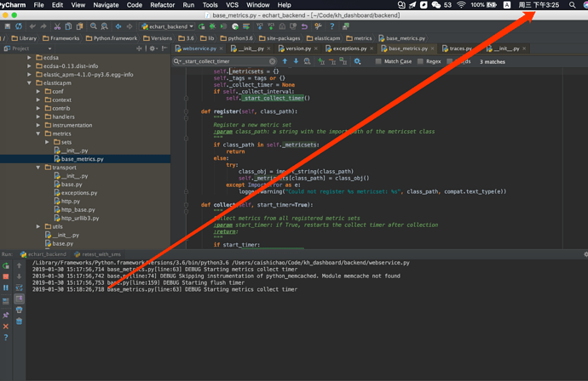This screenshot has height=381, width=588.
Task: Toggle scroll-to-end button in Run console
Action: click(19, 299)
